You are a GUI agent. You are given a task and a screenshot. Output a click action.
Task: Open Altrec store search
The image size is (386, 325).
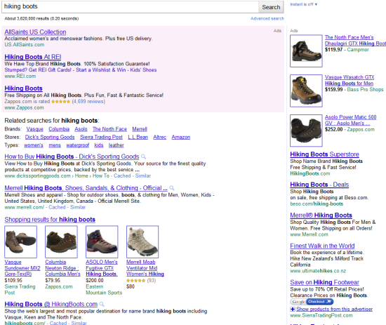pyautogui.click(x=159, y=137)
